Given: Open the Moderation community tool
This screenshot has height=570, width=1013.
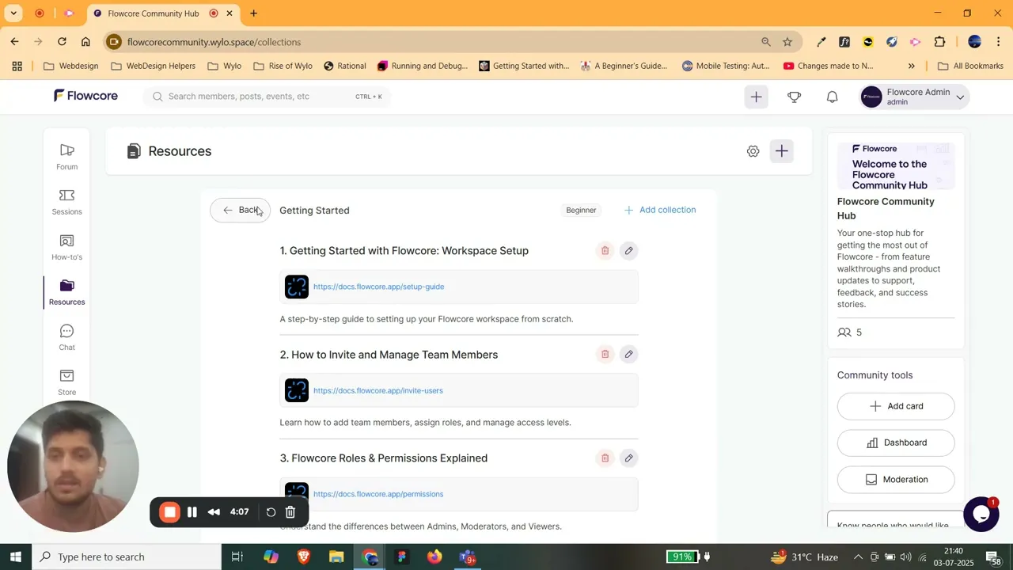Looking at the screenshot, I should pyautogui.click(x=896, y=480).
